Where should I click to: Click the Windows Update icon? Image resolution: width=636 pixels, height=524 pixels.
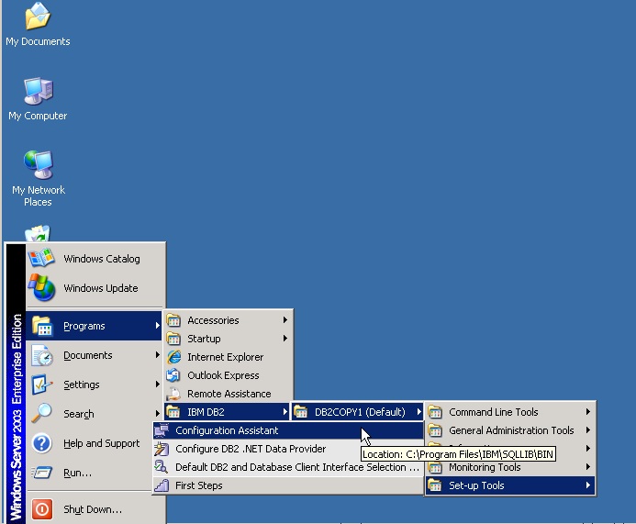point(41,287)
